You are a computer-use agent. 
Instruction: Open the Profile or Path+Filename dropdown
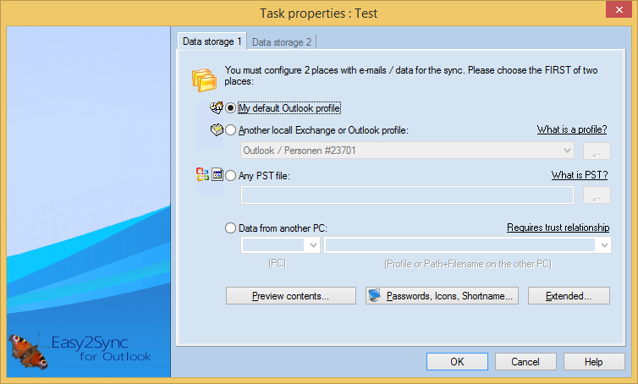[603, 245]
